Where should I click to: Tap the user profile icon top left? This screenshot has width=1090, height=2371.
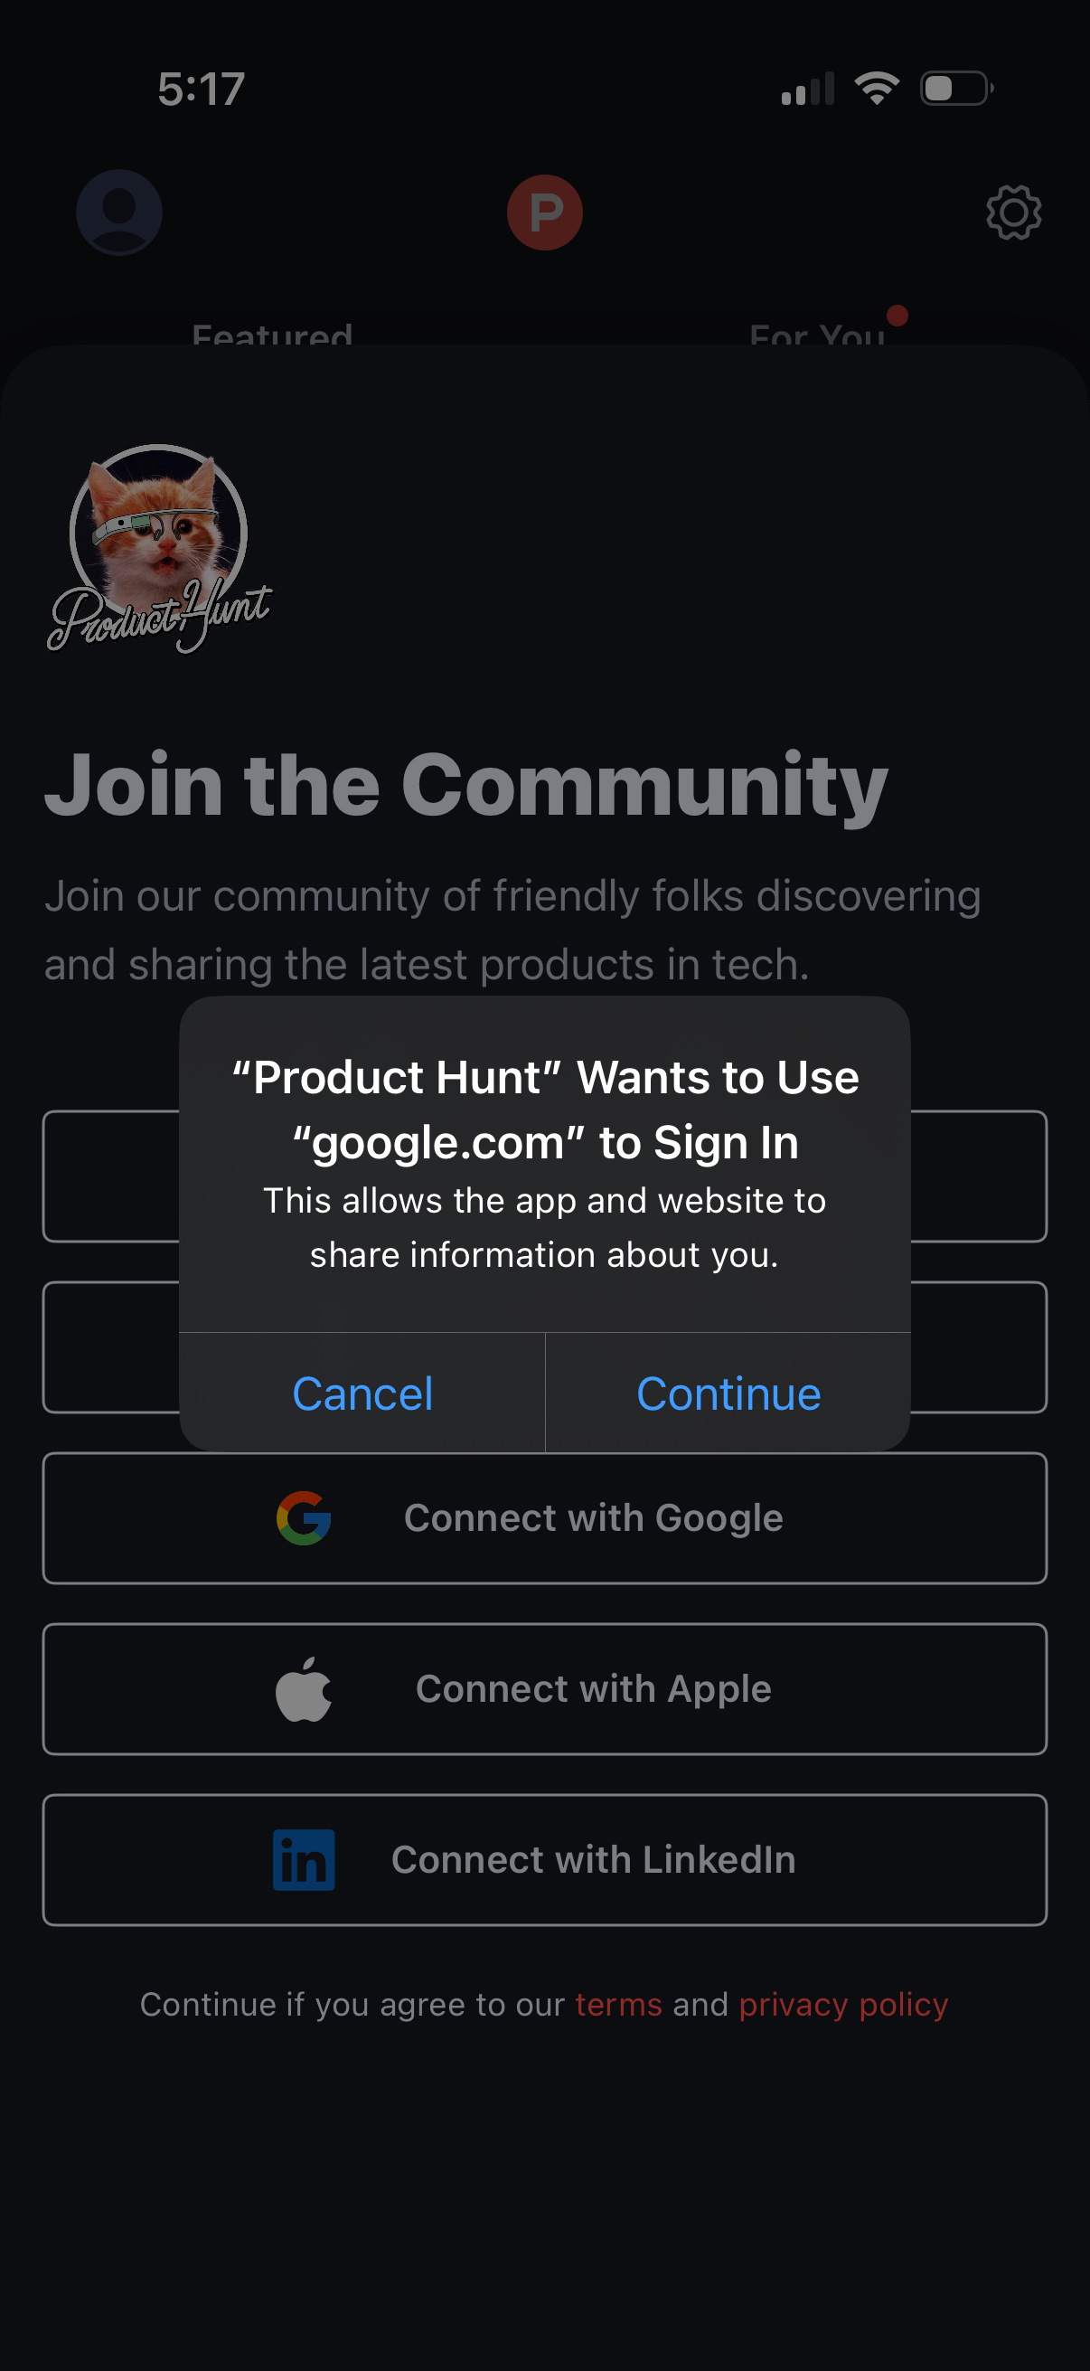pyautogui.click(x=118, y=211)
